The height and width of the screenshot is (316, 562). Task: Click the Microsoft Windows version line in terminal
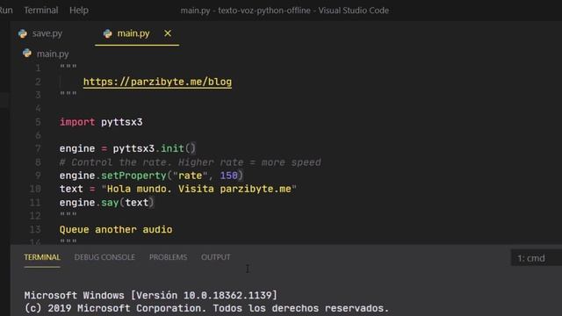(150, 295)
